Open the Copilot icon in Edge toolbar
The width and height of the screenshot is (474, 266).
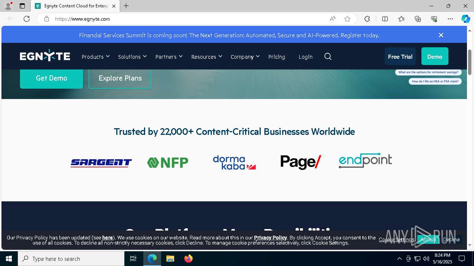[x=465, y=19]
